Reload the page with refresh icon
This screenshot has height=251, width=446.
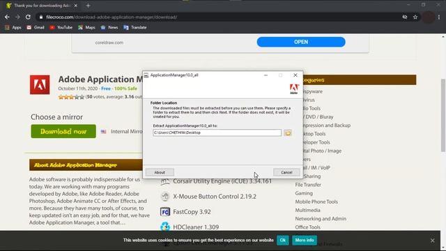coord(28,17)
